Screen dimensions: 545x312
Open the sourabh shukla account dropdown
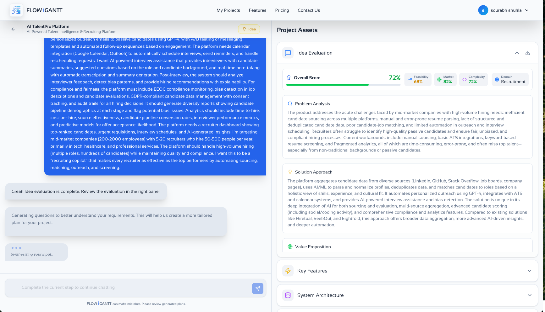[527, 10]
